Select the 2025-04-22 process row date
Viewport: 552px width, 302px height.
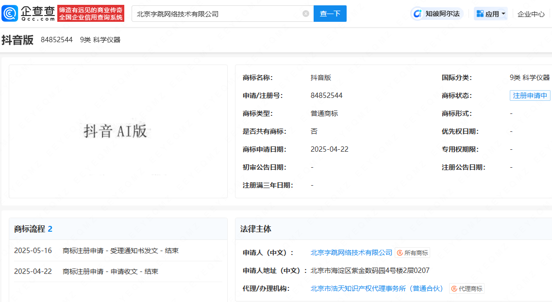[x=33, y=271]
